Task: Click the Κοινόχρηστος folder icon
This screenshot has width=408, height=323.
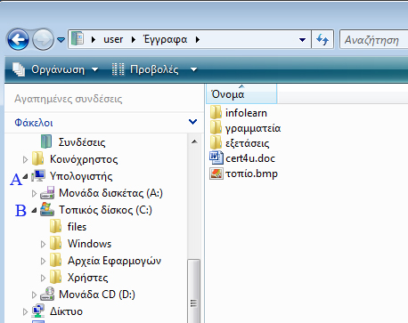Action: 38,158
